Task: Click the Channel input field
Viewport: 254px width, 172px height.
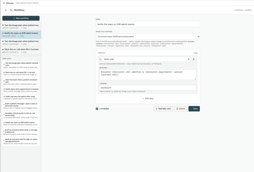Action: [x=147, y=88]
